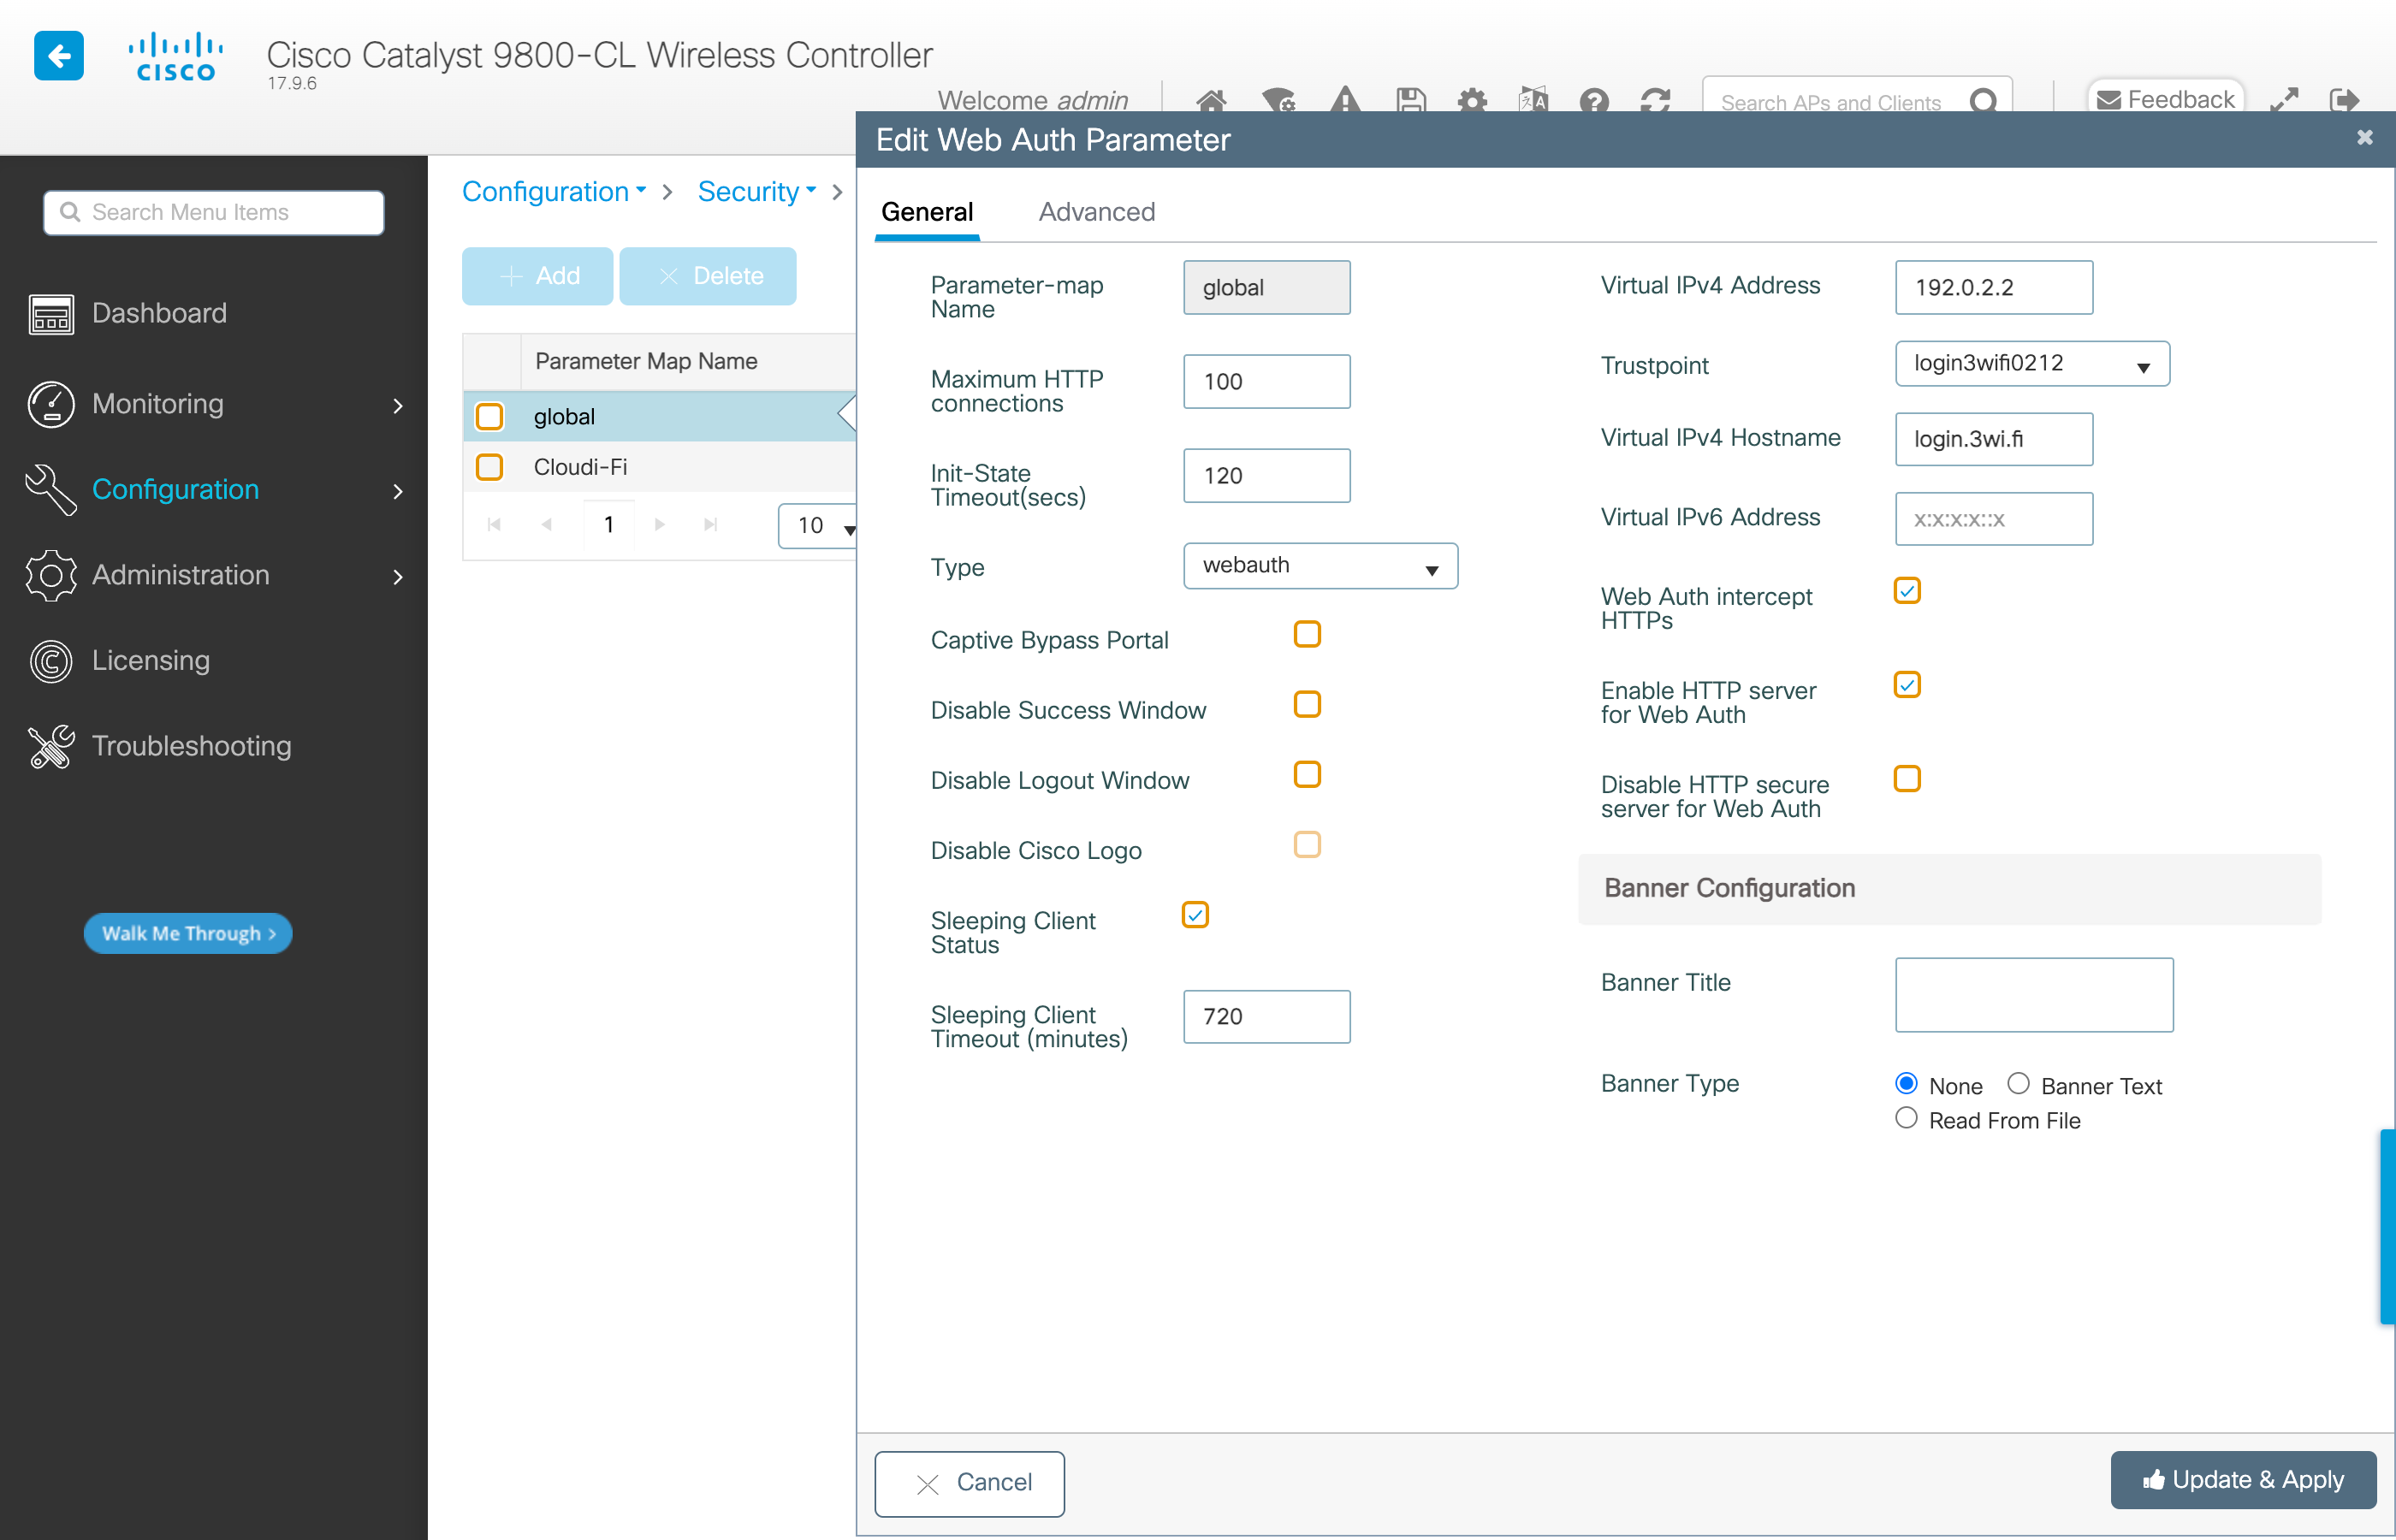Screen dimensions: 2396x1540
Task: Open the Type webauth dropdown
Action: [x=1319, y=566]
